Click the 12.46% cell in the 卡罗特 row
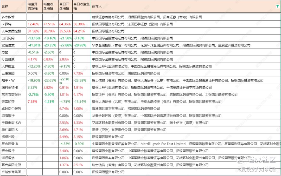281x176 pixels. tap(34, 24)
